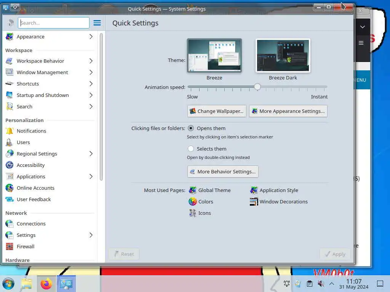Click the Reset button
The height and width of the screenshot is (292, 390).
point(124,254)
